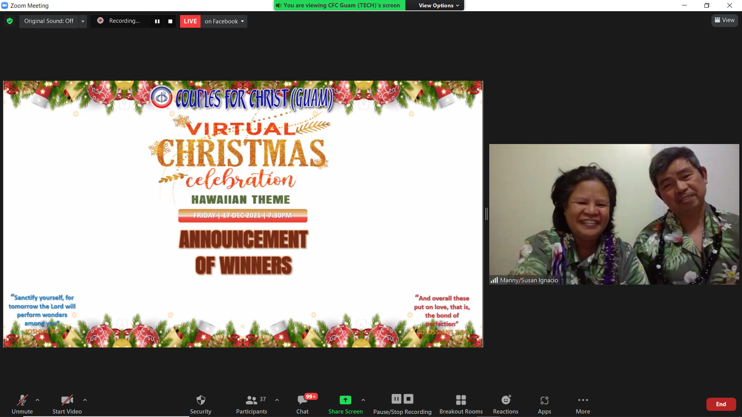
Task: Restore down the Zoom Meeting window
Action: tap(707, 5)
